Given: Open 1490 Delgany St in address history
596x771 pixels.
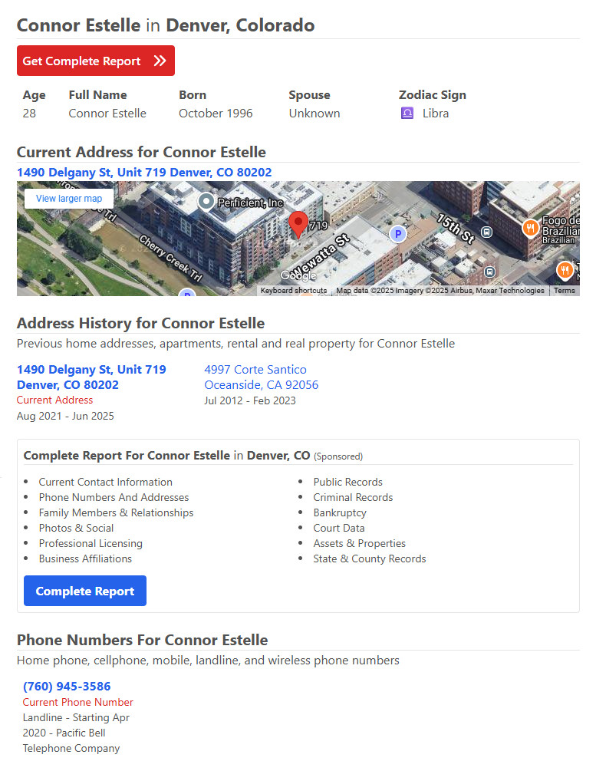Looking at the screenshot, I should point(91,377).
